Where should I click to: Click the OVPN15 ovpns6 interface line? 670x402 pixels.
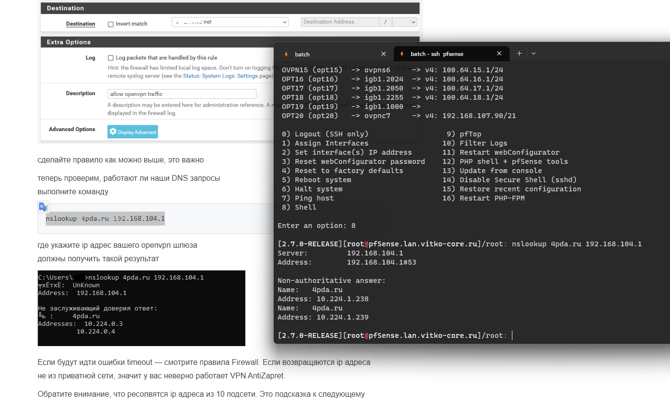pos(393,70)
